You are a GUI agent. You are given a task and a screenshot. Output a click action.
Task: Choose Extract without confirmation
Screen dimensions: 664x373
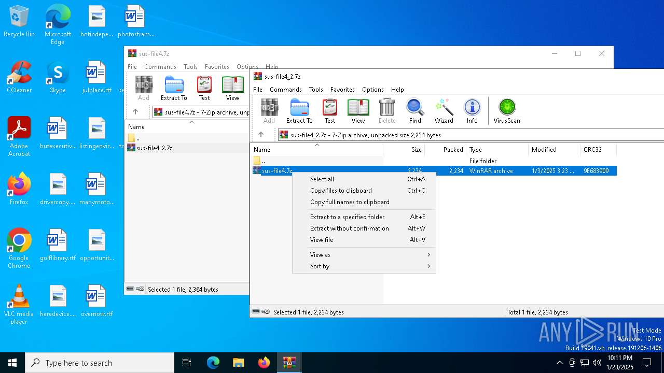coord(364,228)
